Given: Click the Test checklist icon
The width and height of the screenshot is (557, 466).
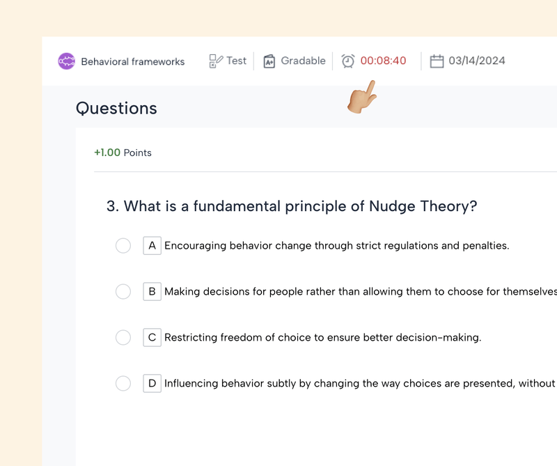Looking at the screenshot, I should [x=216, y=61].
